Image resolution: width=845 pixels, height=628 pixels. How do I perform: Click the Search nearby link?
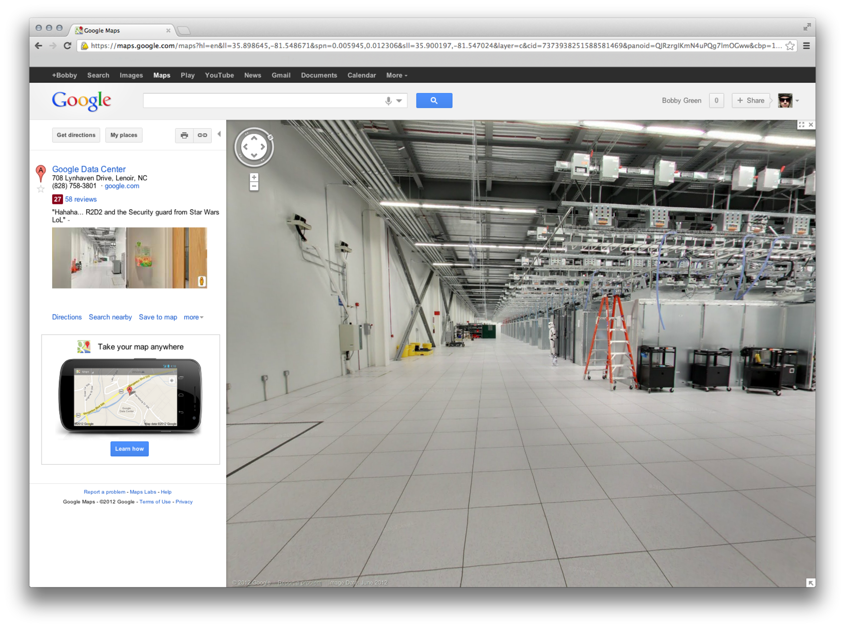tap(110, 317)
